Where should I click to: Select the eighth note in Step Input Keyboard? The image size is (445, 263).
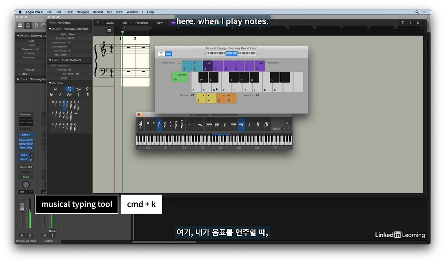[164, 124]
